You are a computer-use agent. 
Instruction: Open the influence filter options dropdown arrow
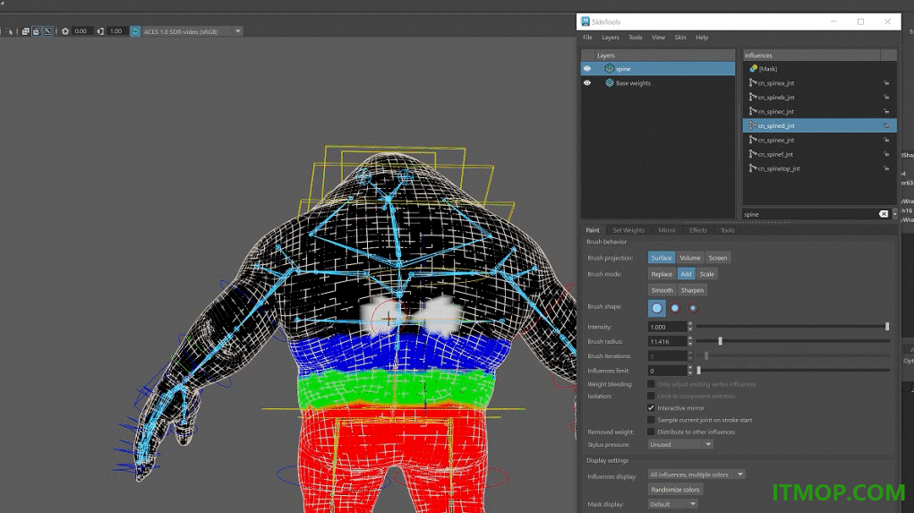[895, 215]
